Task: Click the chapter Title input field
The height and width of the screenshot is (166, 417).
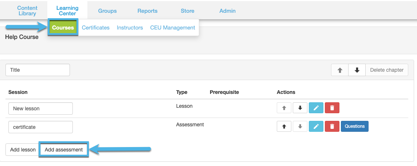Action: click(38, 70)
